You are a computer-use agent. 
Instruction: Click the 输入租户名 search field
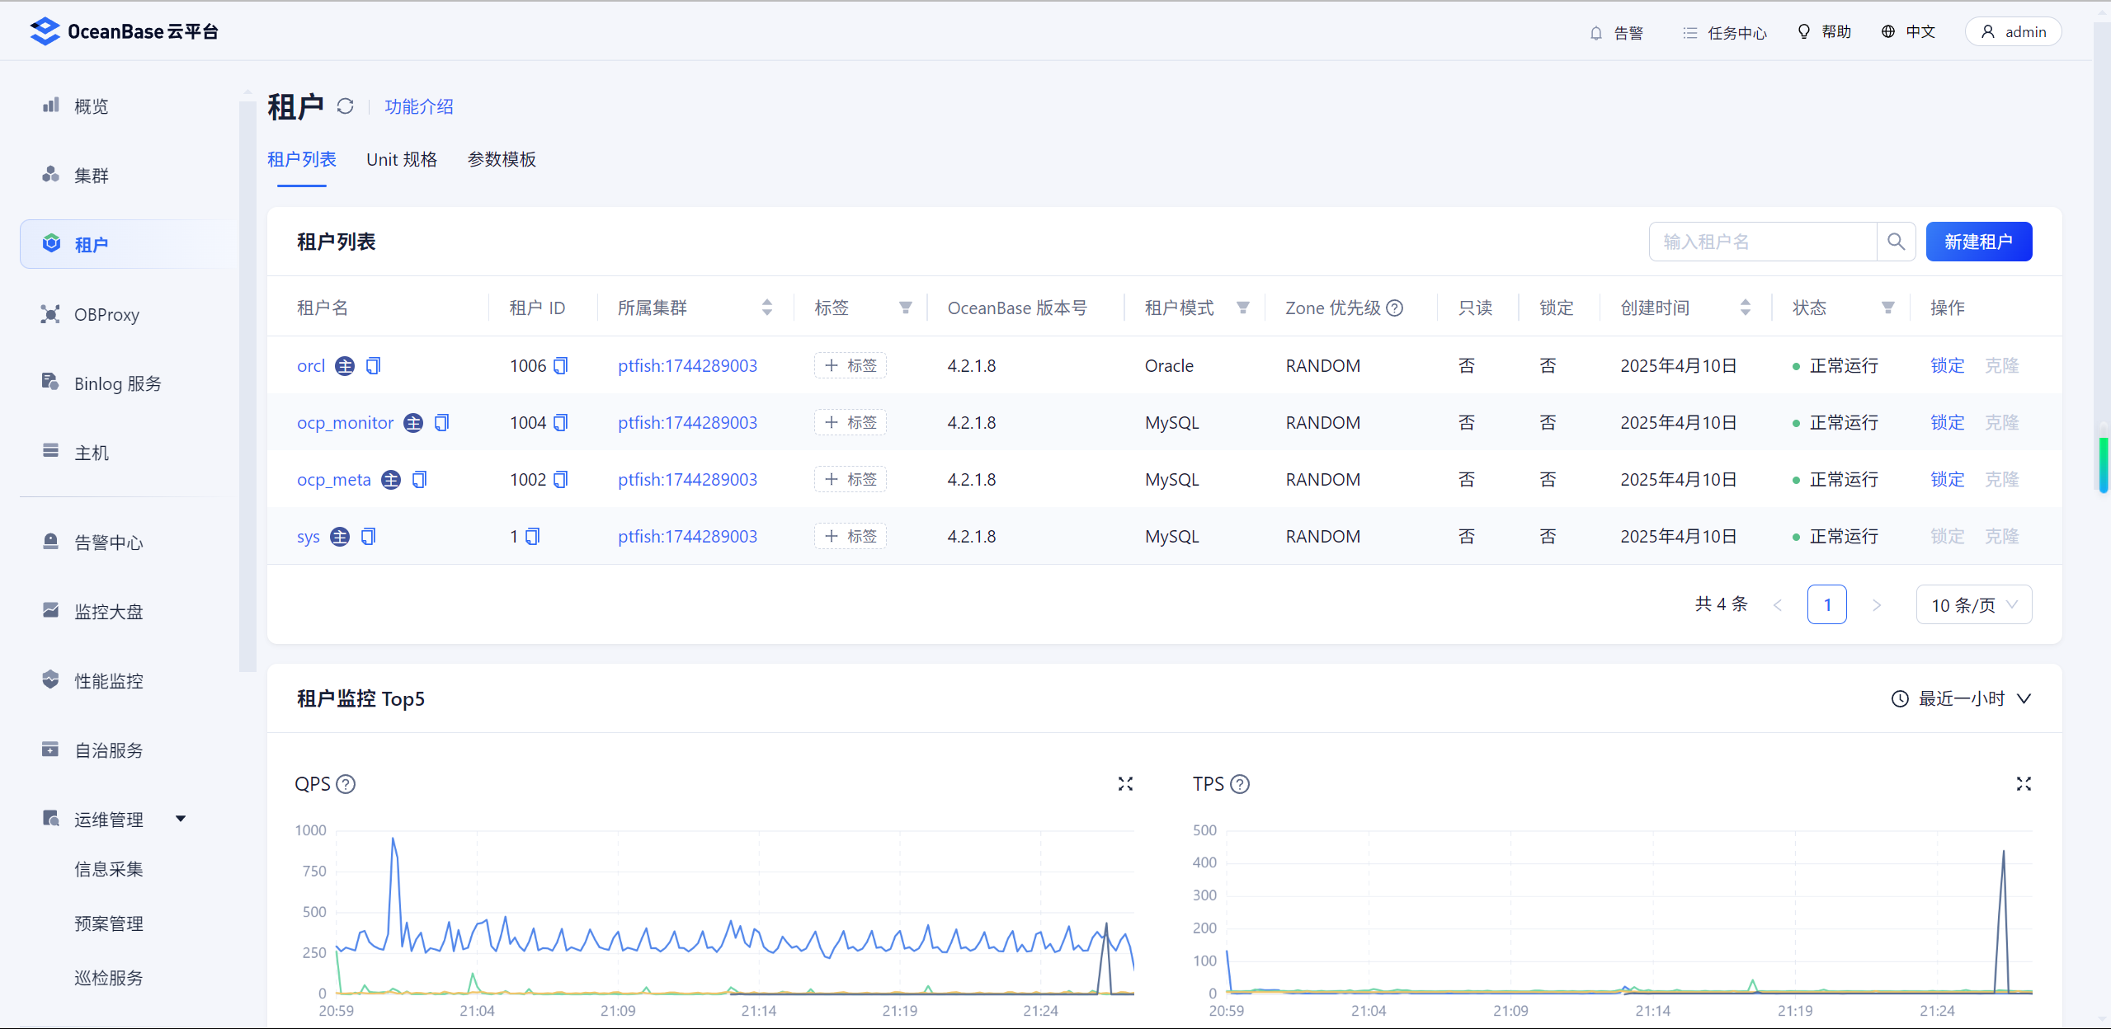(x=1763, y=242)
